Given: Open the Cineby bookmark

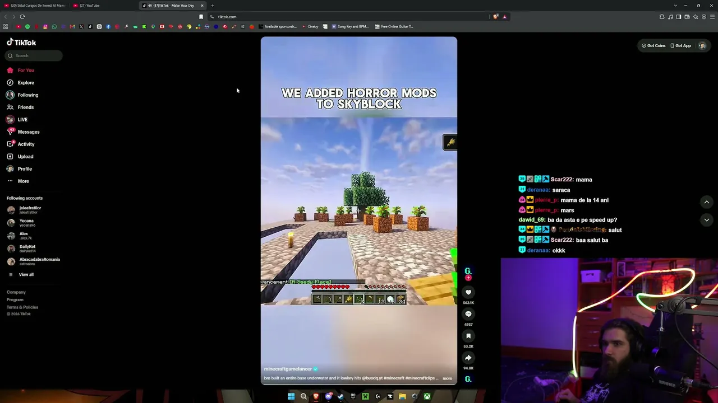Looking at the screenshot, I should (x=310, y=26).
